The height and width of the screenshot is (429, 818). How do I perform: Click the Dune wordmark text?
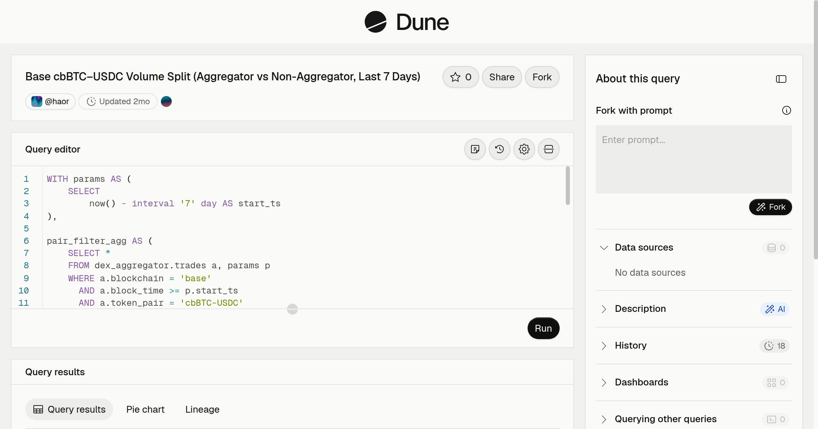[x=422, y=22]
